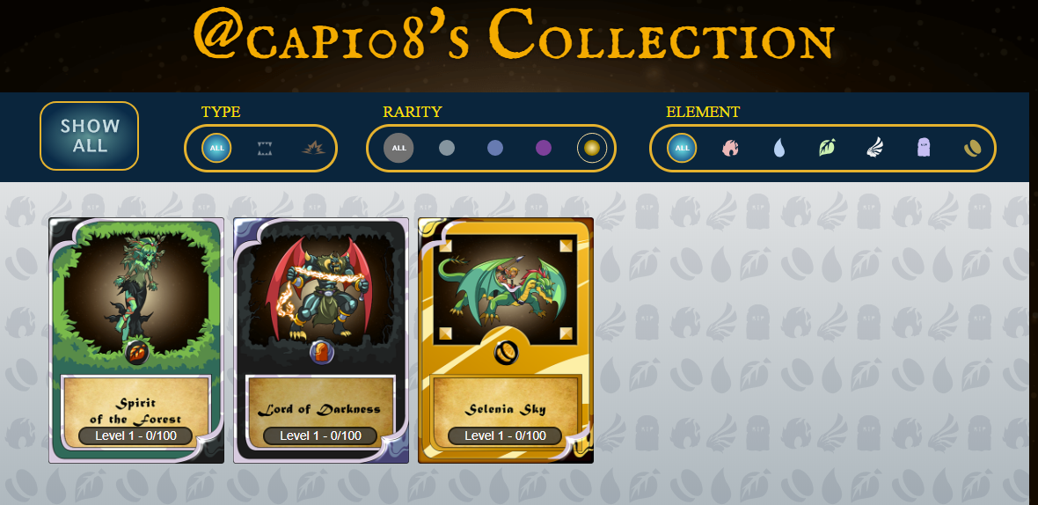Select ALL in Type filter

coord(217,148)
